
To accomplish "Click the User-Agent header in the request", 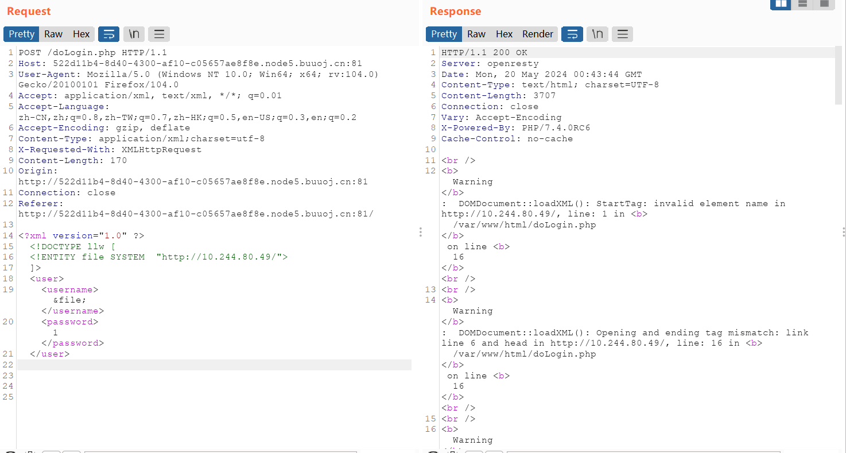I will [198, 80].
